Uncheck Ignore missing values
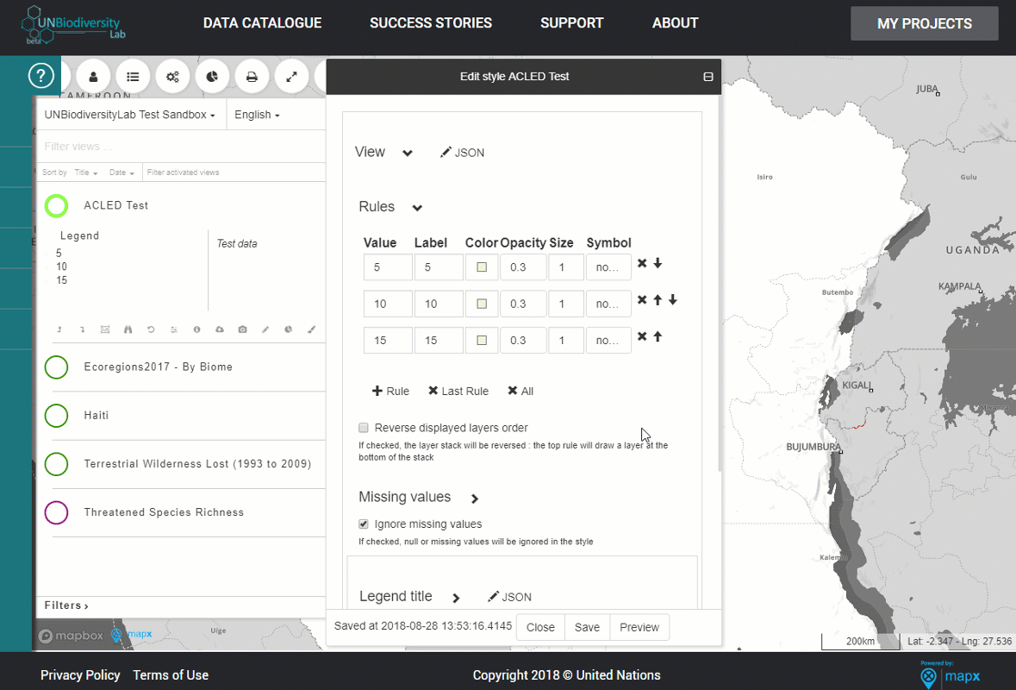Screen dimensions: 1016x690 pyautogui.click(x=364, y=524)
